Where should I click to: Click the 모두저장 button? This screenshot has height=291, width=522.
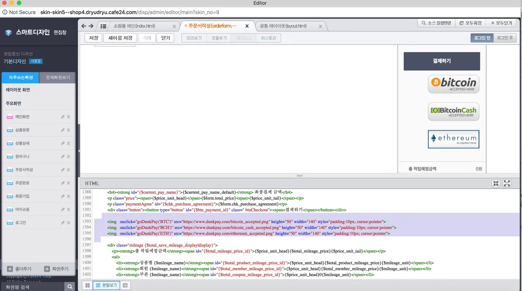pyautogui.click(x=470, y=23)
